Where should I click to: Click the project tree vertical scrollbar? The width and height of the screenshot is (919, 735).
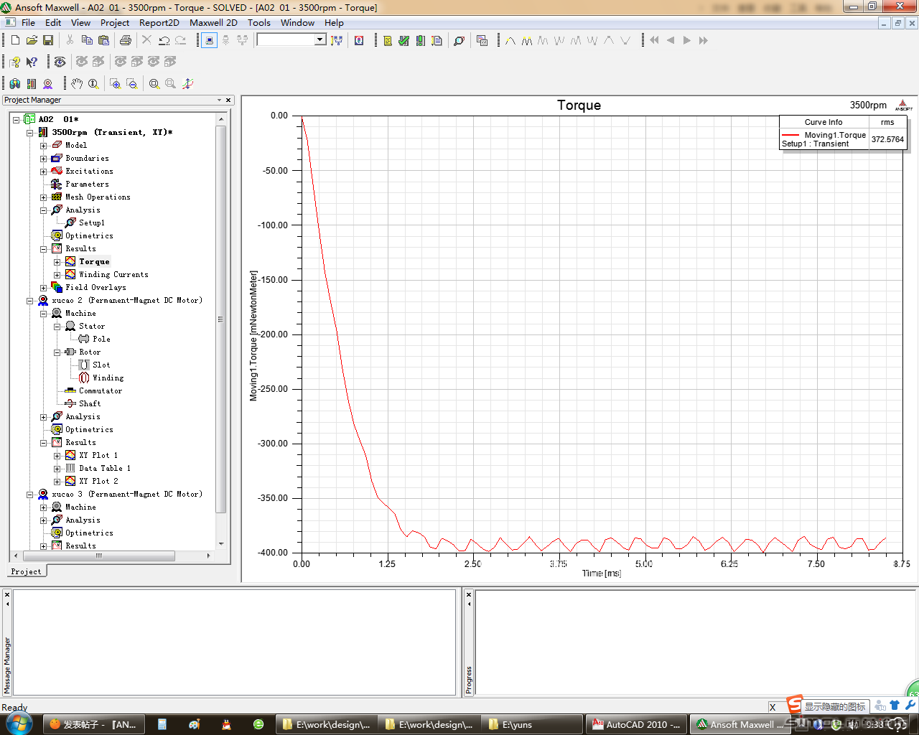(x=220, y=319)
